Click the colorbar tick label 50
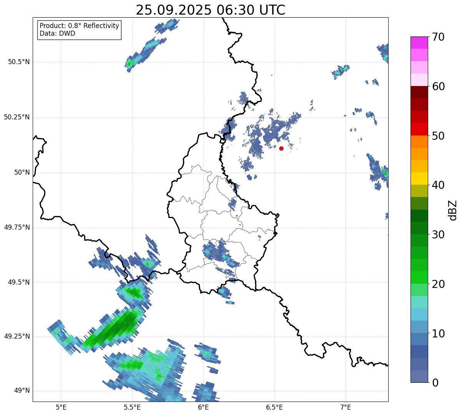Image resolution: width=462 pixels, height=415 pixels. pyautogui.click(x=439, y=136)
